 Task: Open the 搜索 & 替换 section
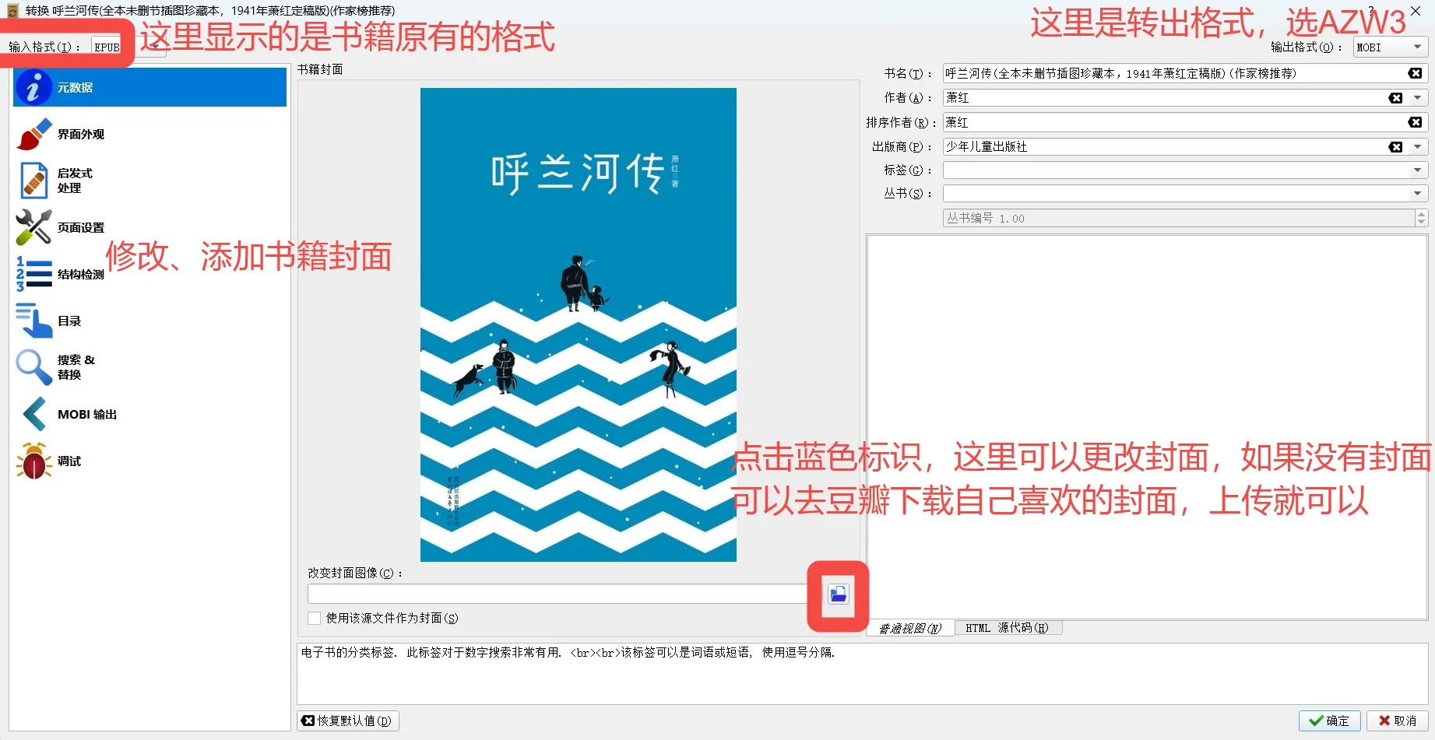(x=149, y=367)
